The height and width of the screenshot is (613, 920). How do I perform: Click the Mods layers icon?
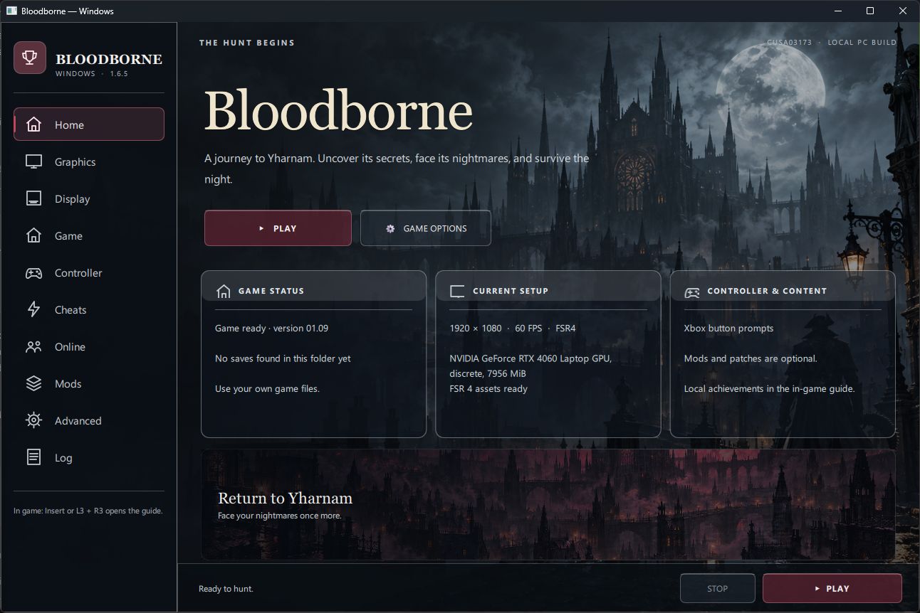pyautogui.click(x=33, y=383)
